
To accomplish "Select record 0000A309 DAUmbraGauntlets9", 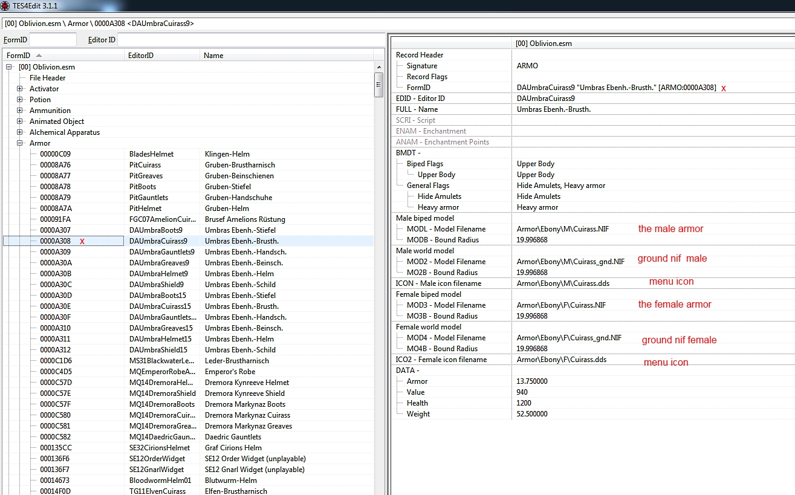I will pos(188,252).
